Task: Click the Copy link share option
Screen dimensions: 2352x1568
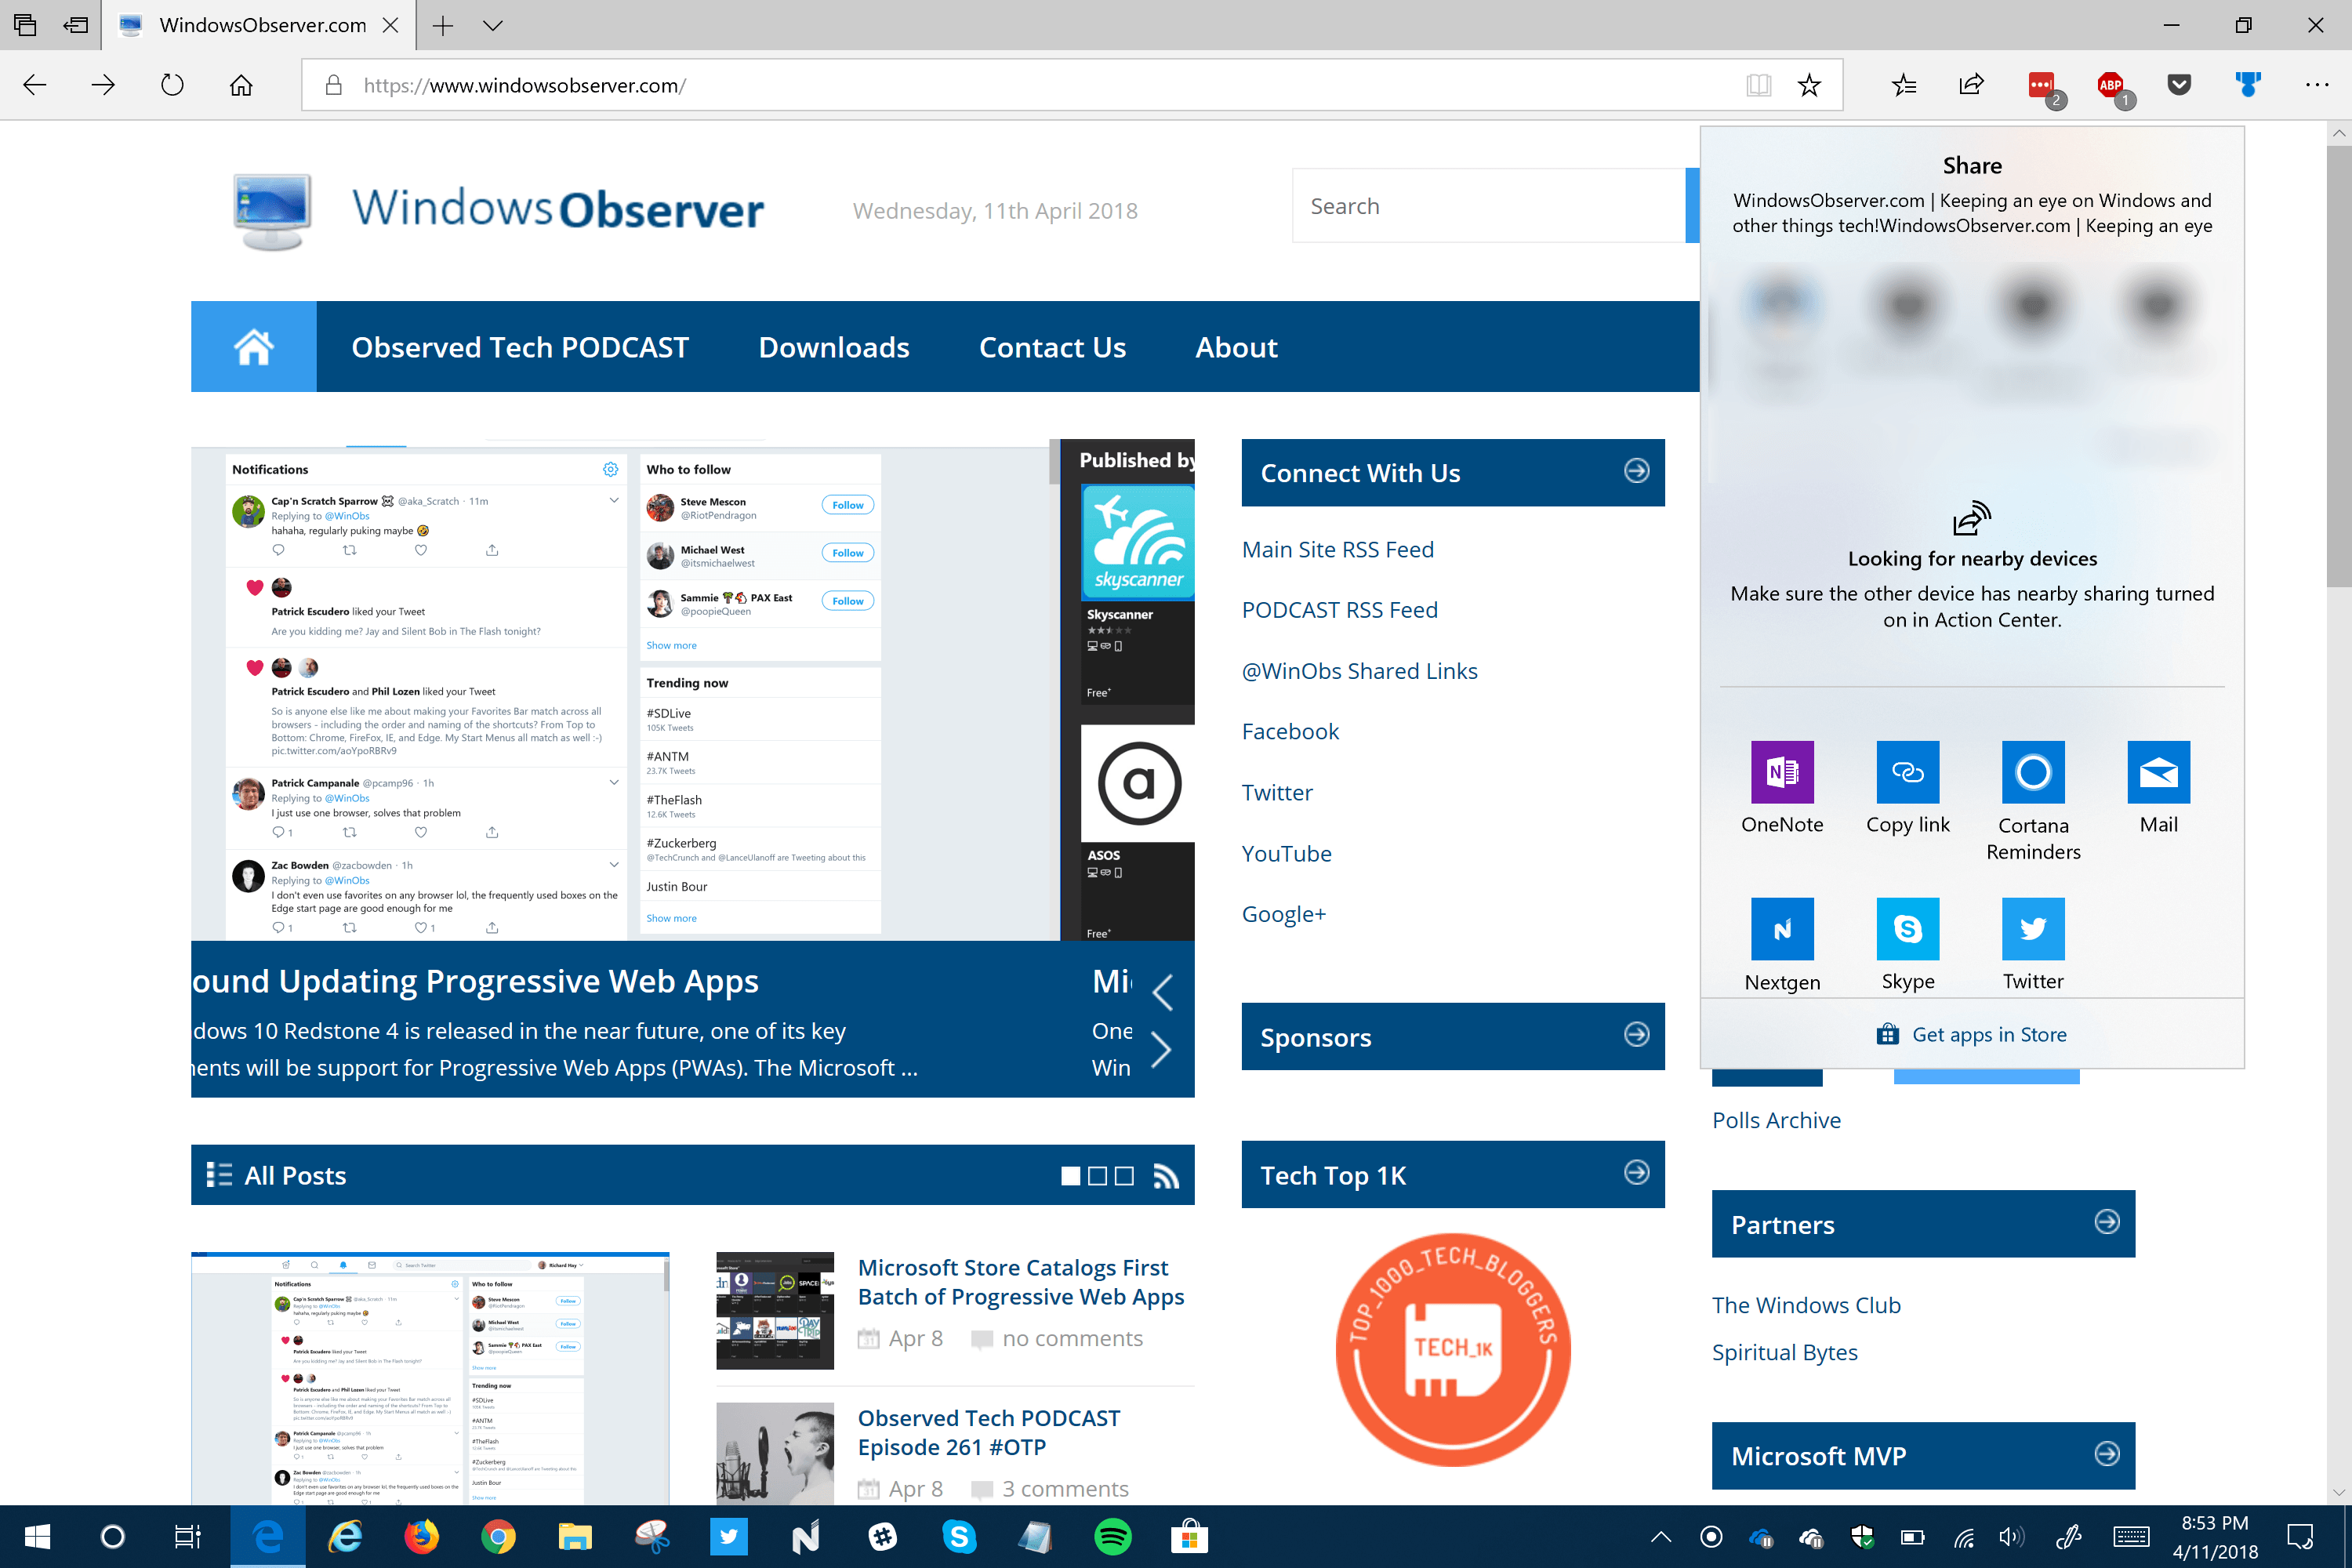Action: pos(1907,772)
